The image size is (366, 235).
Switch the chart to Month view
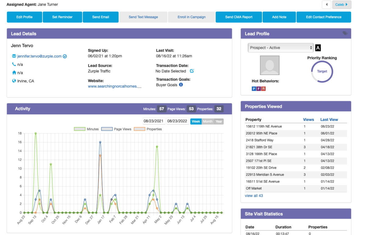(x=208, y=121)
